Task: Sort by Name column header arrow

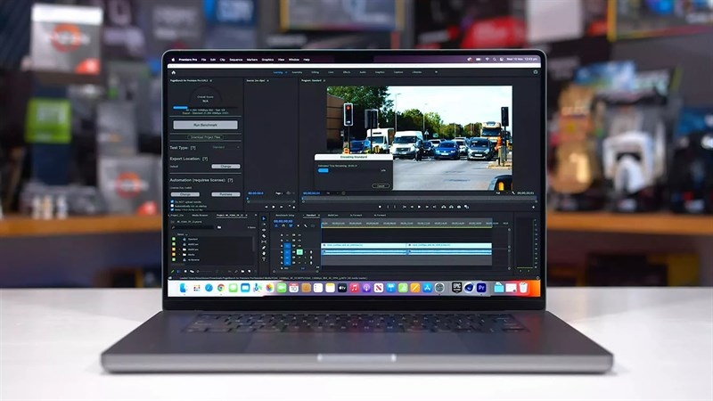Action: tap(186, 234)
